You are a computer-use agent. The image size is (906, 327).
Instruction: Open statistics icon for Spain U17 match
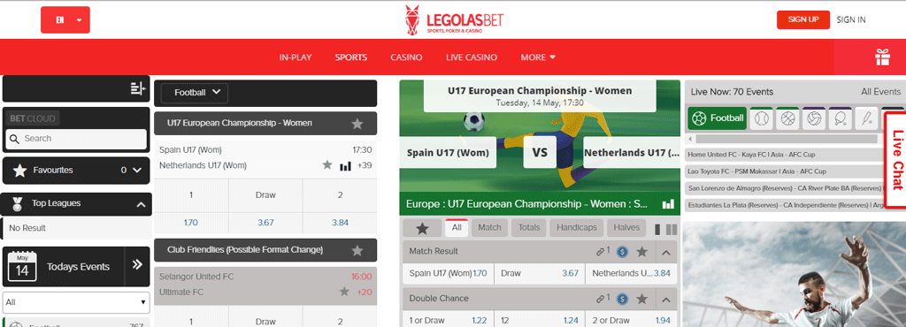click(346, 166)
